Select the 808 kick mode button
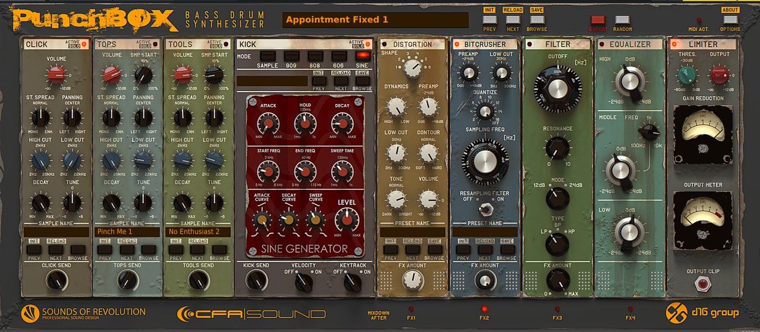This screenshot has width=760, height=332. click(315, 56)
